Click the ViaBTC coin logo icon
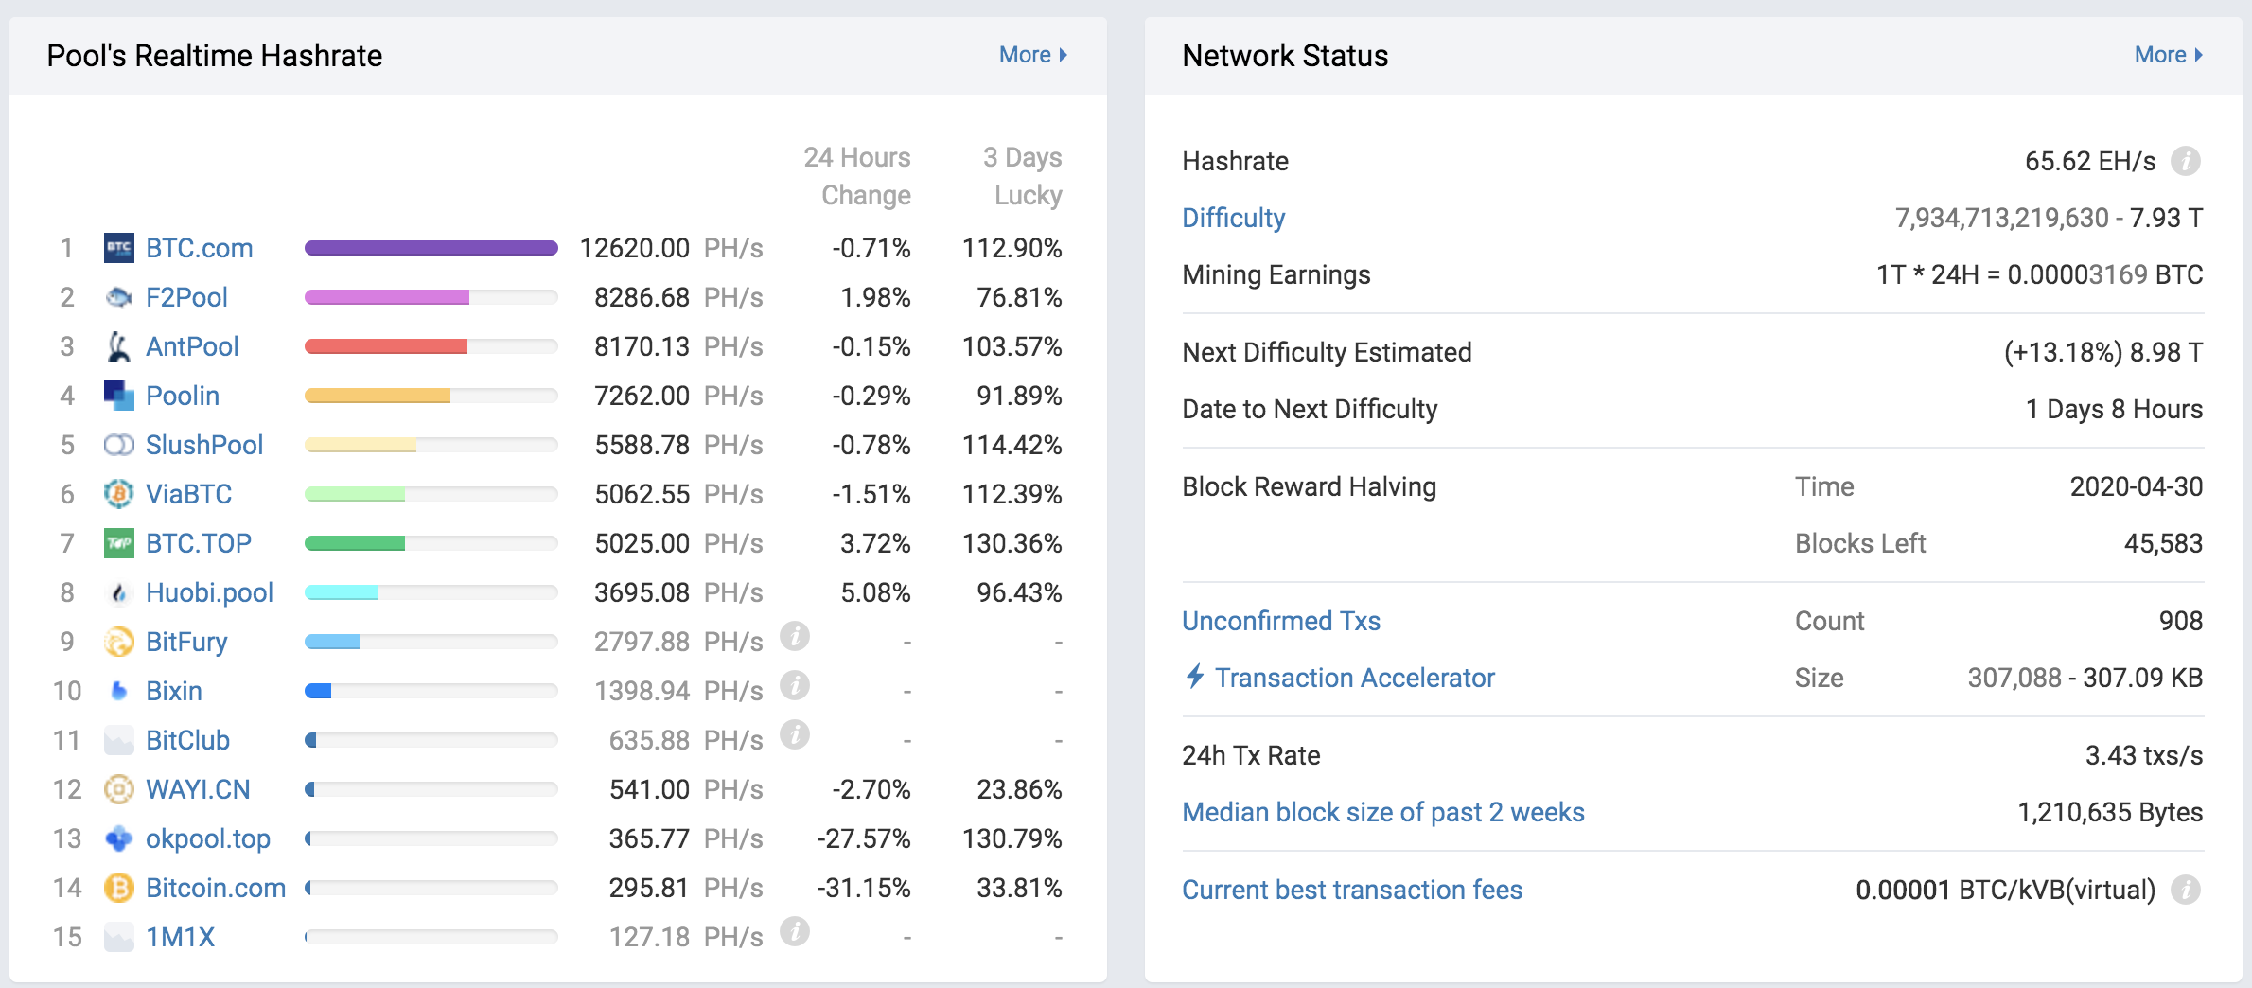The height and width of the screenshot is (988, 2252). tap(118, 494)
